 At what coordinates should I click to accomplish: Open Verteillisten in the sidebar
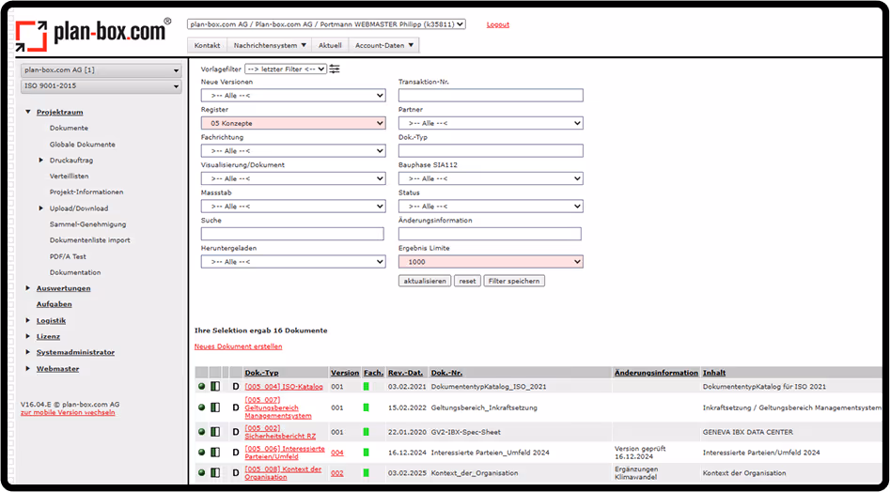[x=70, y=177]
